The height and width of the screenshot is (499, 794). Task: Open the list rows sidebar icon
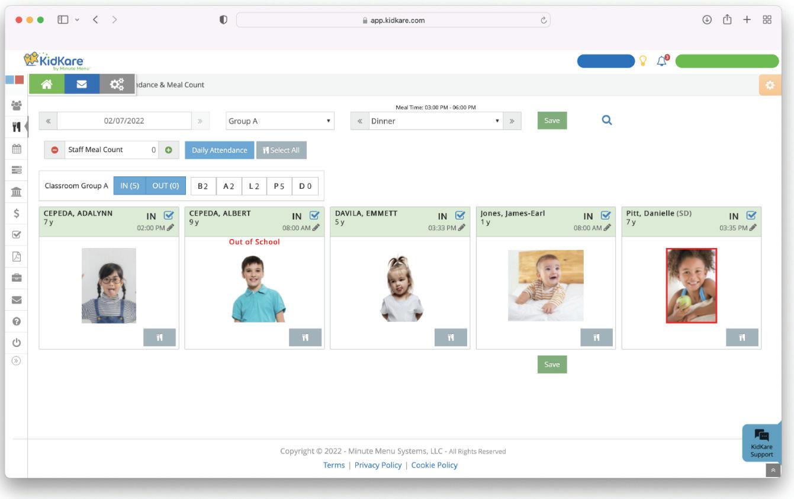point(17,170)
